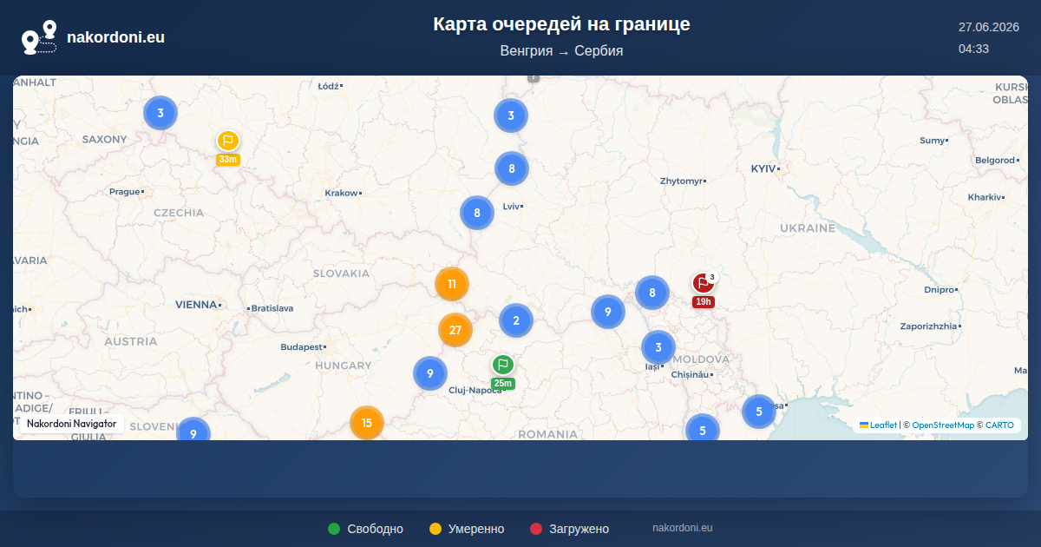
Task: Click the nakordoni.eu header brand name
Action: pyautogui.click(x=115, y=37)
